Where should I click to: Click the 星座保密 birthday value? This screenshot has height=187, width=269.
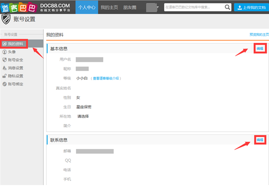[84, 107]
